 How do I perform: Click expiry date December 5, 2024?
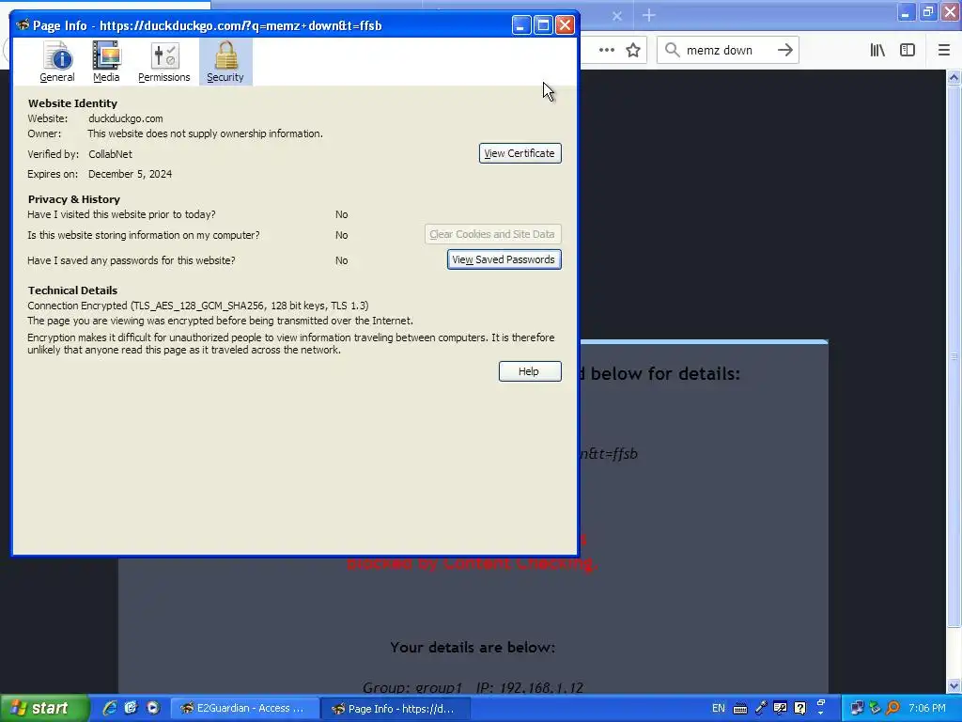click(130, 174)
